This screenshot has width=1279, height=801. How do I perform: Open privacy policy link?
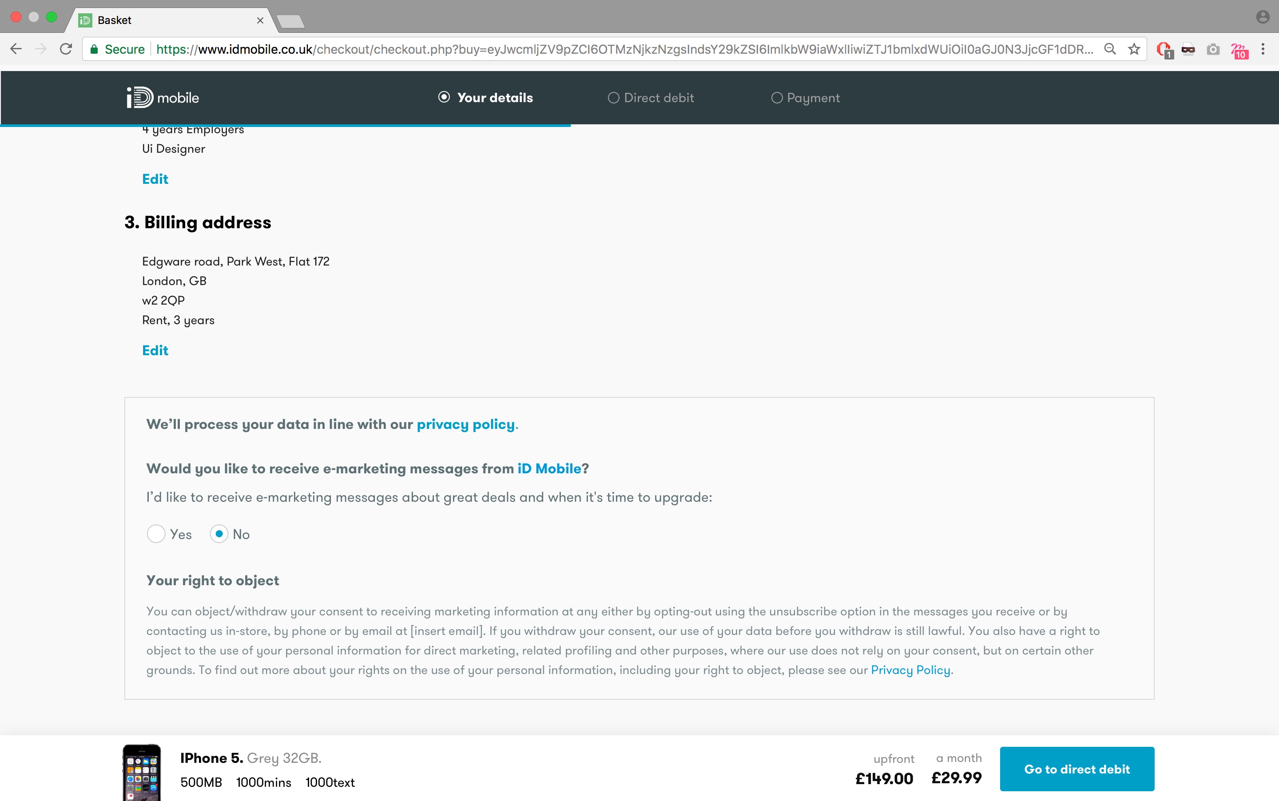pos(465,424)
